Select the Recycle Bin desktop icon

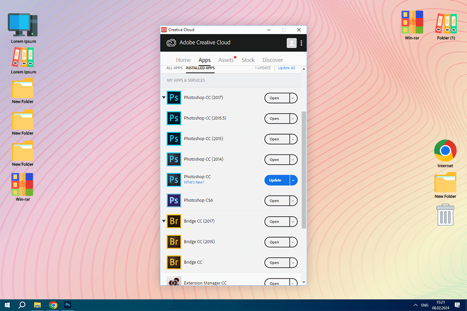pyautogui.click(x=445, y=215)
